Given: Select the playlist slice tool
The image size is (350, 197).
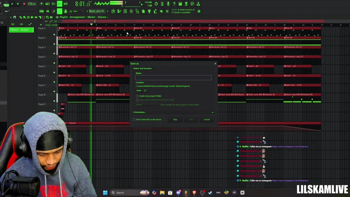Looking at the screenshot, I should pyautogui.click(x=40, y=17).
